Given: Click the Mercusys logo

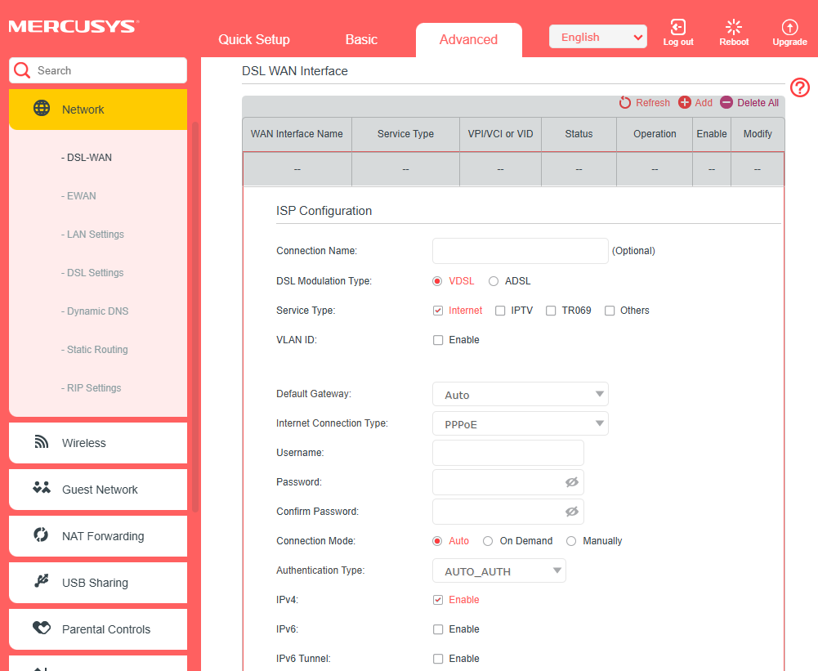Looking at the screenshot, I should (x=74, y=27).
